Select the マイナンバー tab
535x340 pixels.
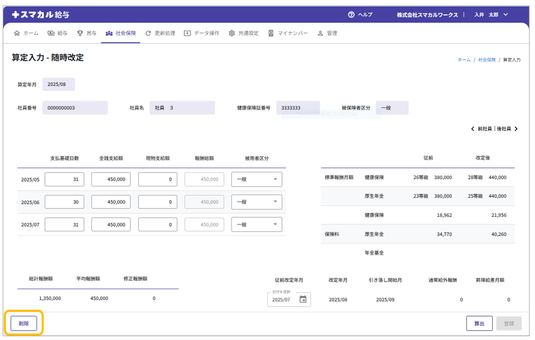click(288, 33)
